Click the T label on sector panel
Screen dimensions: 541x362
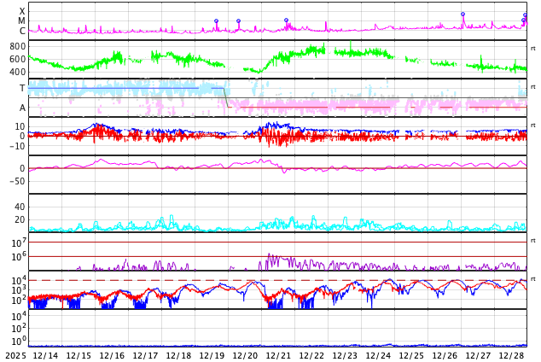pos(22,88)
